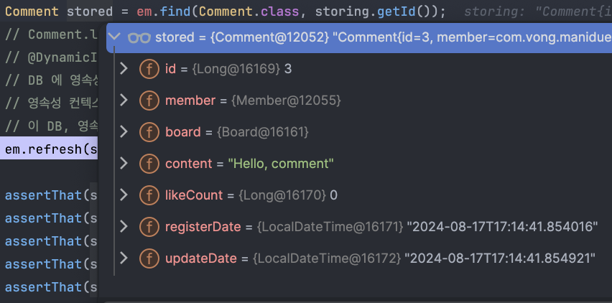
Task: Expand the board field arrow
Action: [x=124, y=132]
